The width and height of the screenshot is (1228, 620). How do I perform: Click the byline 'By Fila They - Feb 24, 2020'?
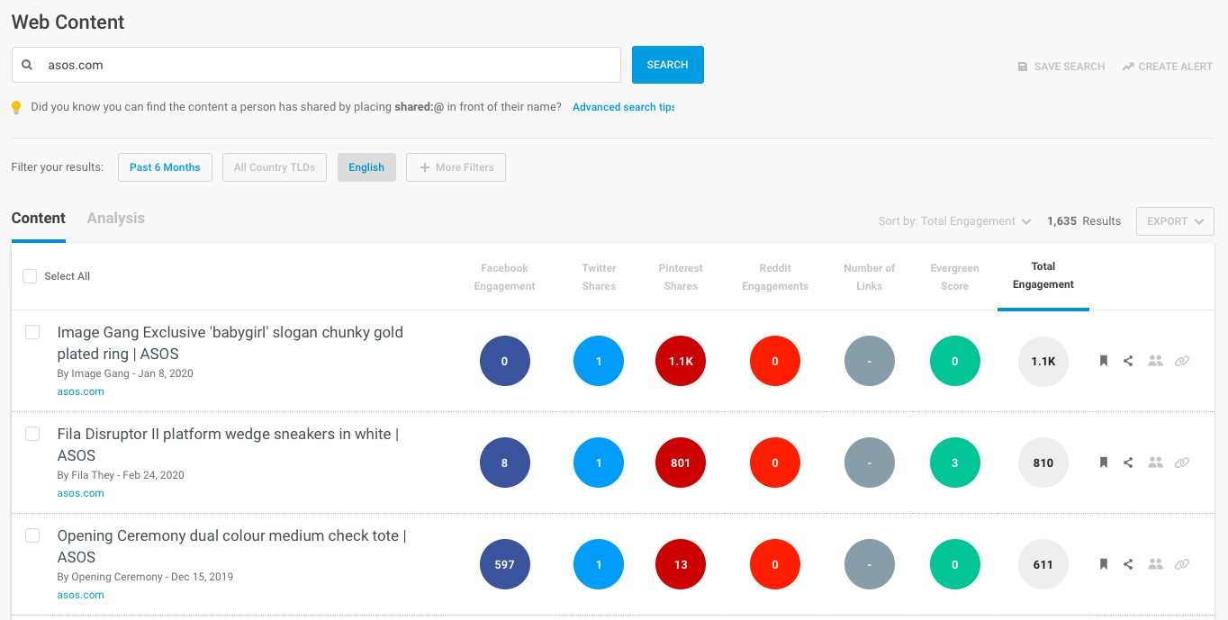[121, 475]
